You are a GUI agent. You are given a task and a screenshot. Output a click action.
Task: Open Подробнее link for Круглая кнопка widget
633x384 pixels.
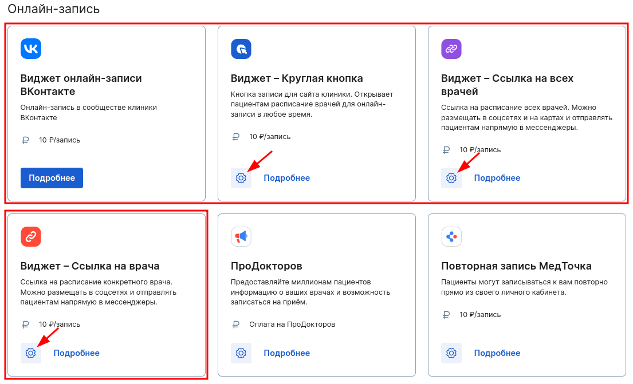pos(287,178)
